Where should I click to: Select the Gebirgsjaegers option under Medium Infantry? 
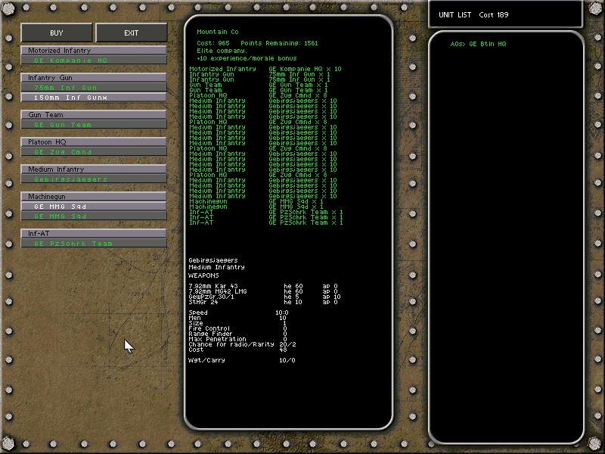click(94, 179)
